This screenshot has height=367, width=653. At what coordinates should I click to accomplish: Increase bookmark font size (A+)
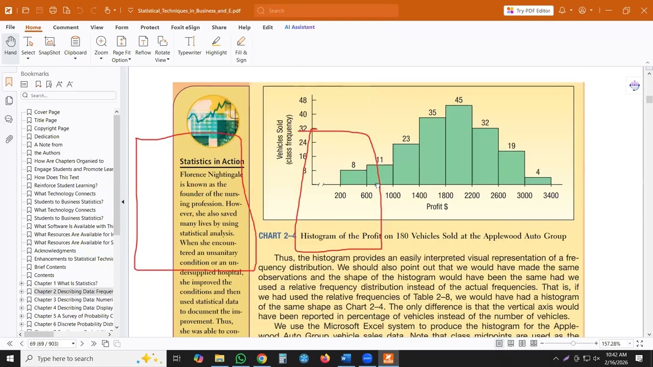59,84
